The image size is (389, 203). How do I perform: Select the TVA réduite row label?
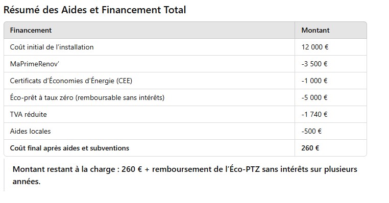[28, 115]
